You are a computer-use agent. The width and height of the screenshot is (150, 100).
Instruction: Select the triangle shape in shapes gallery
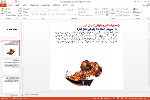pos(96,12)
